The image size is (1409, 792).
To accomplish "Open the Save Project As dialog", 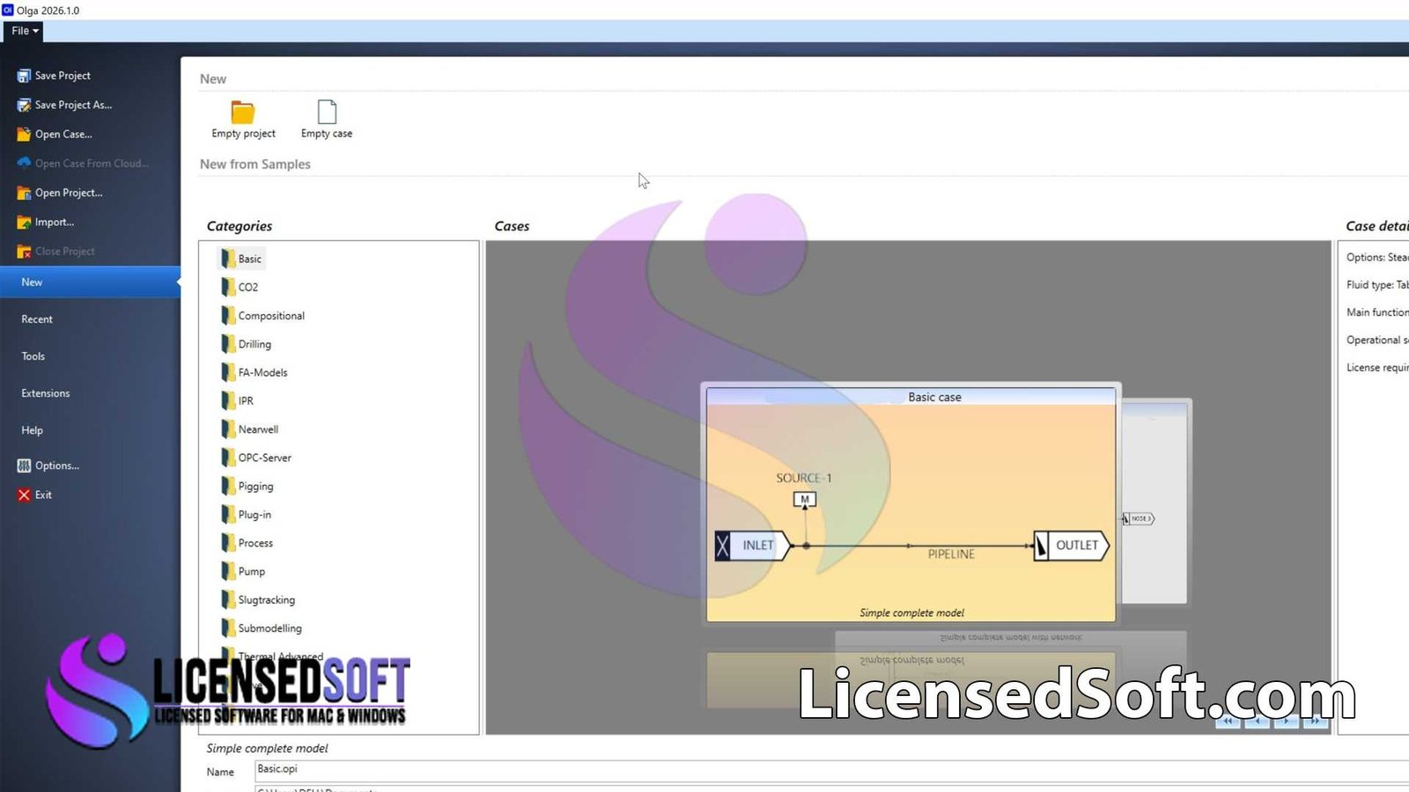I will click(x=70, y=105).
